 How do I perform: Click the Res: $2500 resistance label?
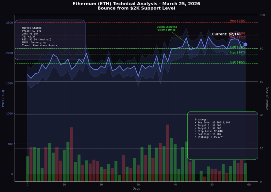(x=238, y=21)
